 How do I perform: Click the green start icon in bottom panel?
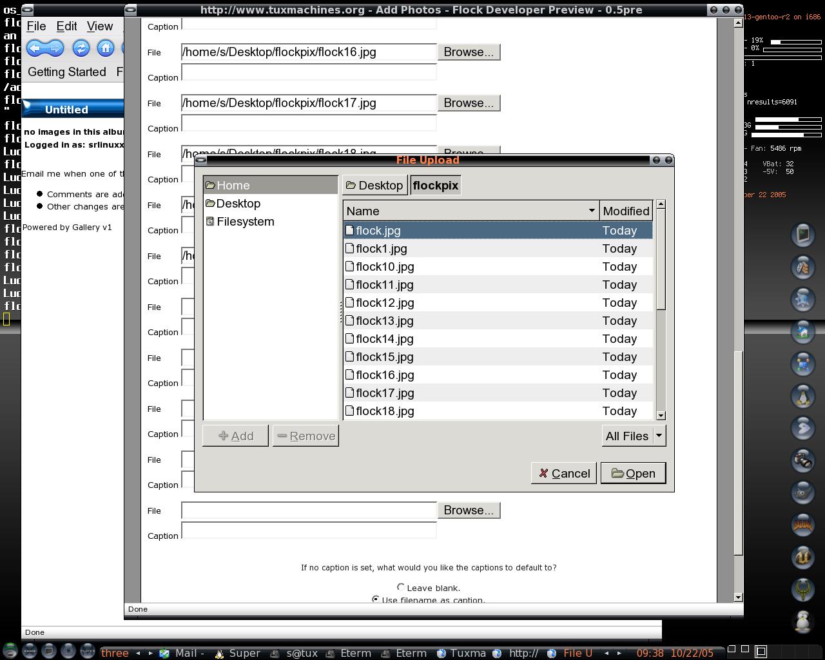tap(10, 651)
